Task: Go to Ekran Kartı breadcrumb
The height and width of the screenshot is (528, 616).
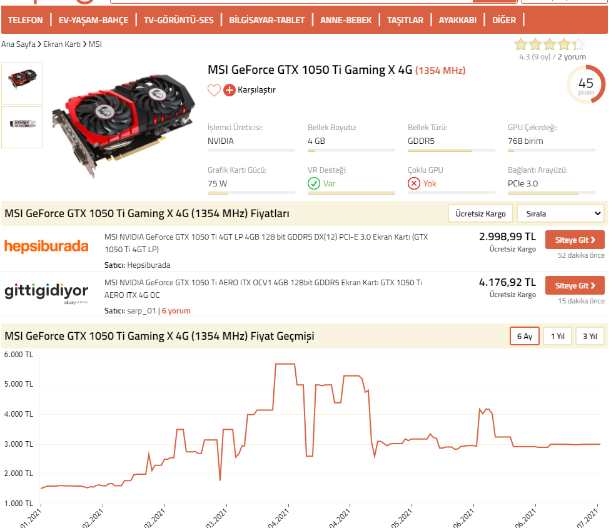Action: (x=62, y=44)
